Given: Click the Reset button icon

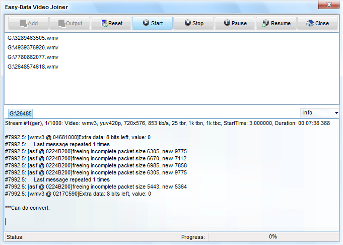Looking at the screenshot, I should [x=104, y=23].
